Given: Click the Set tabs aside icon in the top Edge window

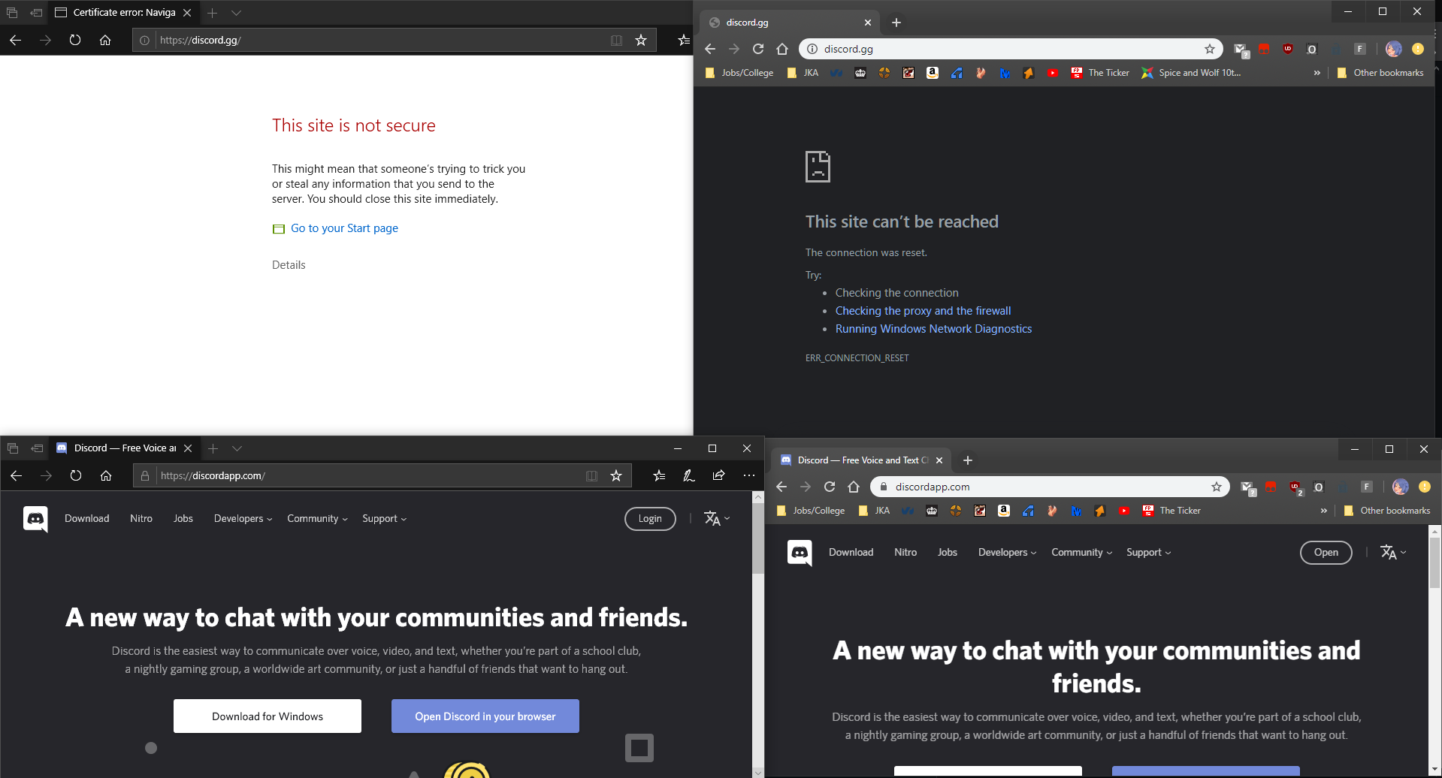Looking at the screenshot, I should pos(36,13).
